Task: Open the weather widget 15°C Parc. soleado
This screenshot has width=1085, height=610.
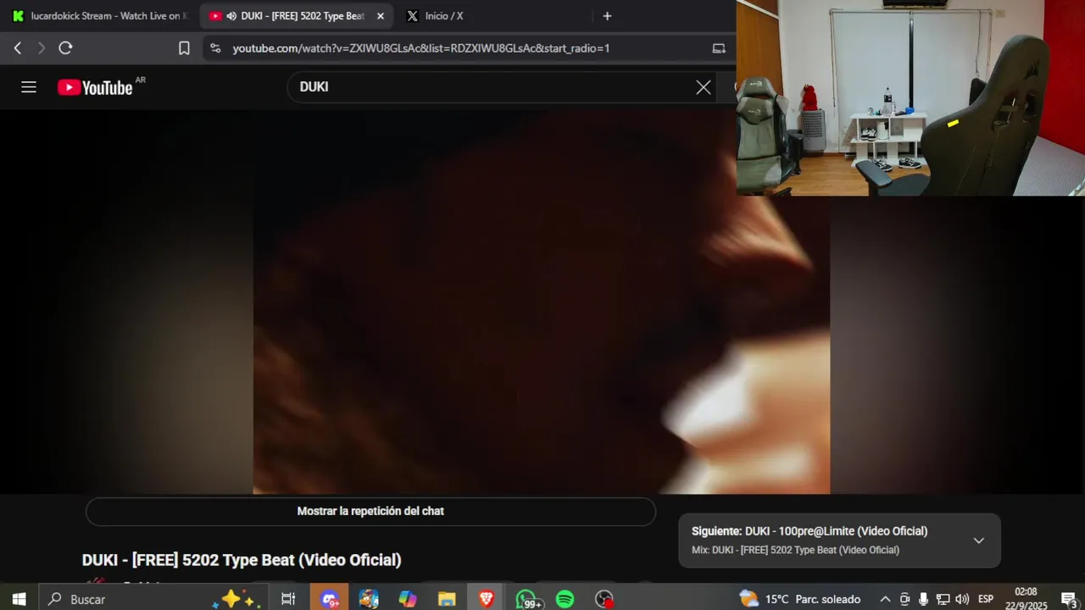Action: pos(800,599)
